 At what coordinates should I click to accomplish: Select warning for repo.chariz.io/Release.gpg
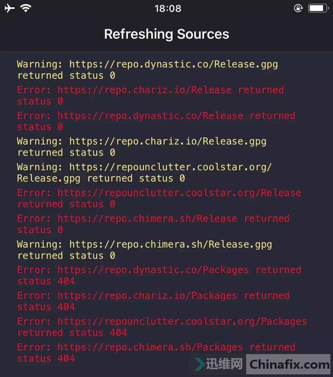tap(142, 147)
